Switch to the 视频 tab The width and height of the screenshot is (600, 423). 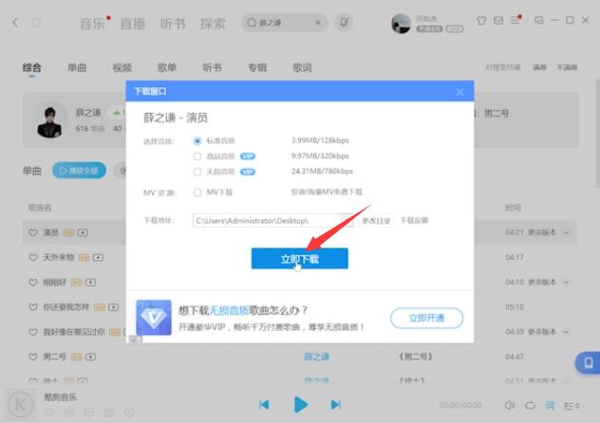point(122,67)
